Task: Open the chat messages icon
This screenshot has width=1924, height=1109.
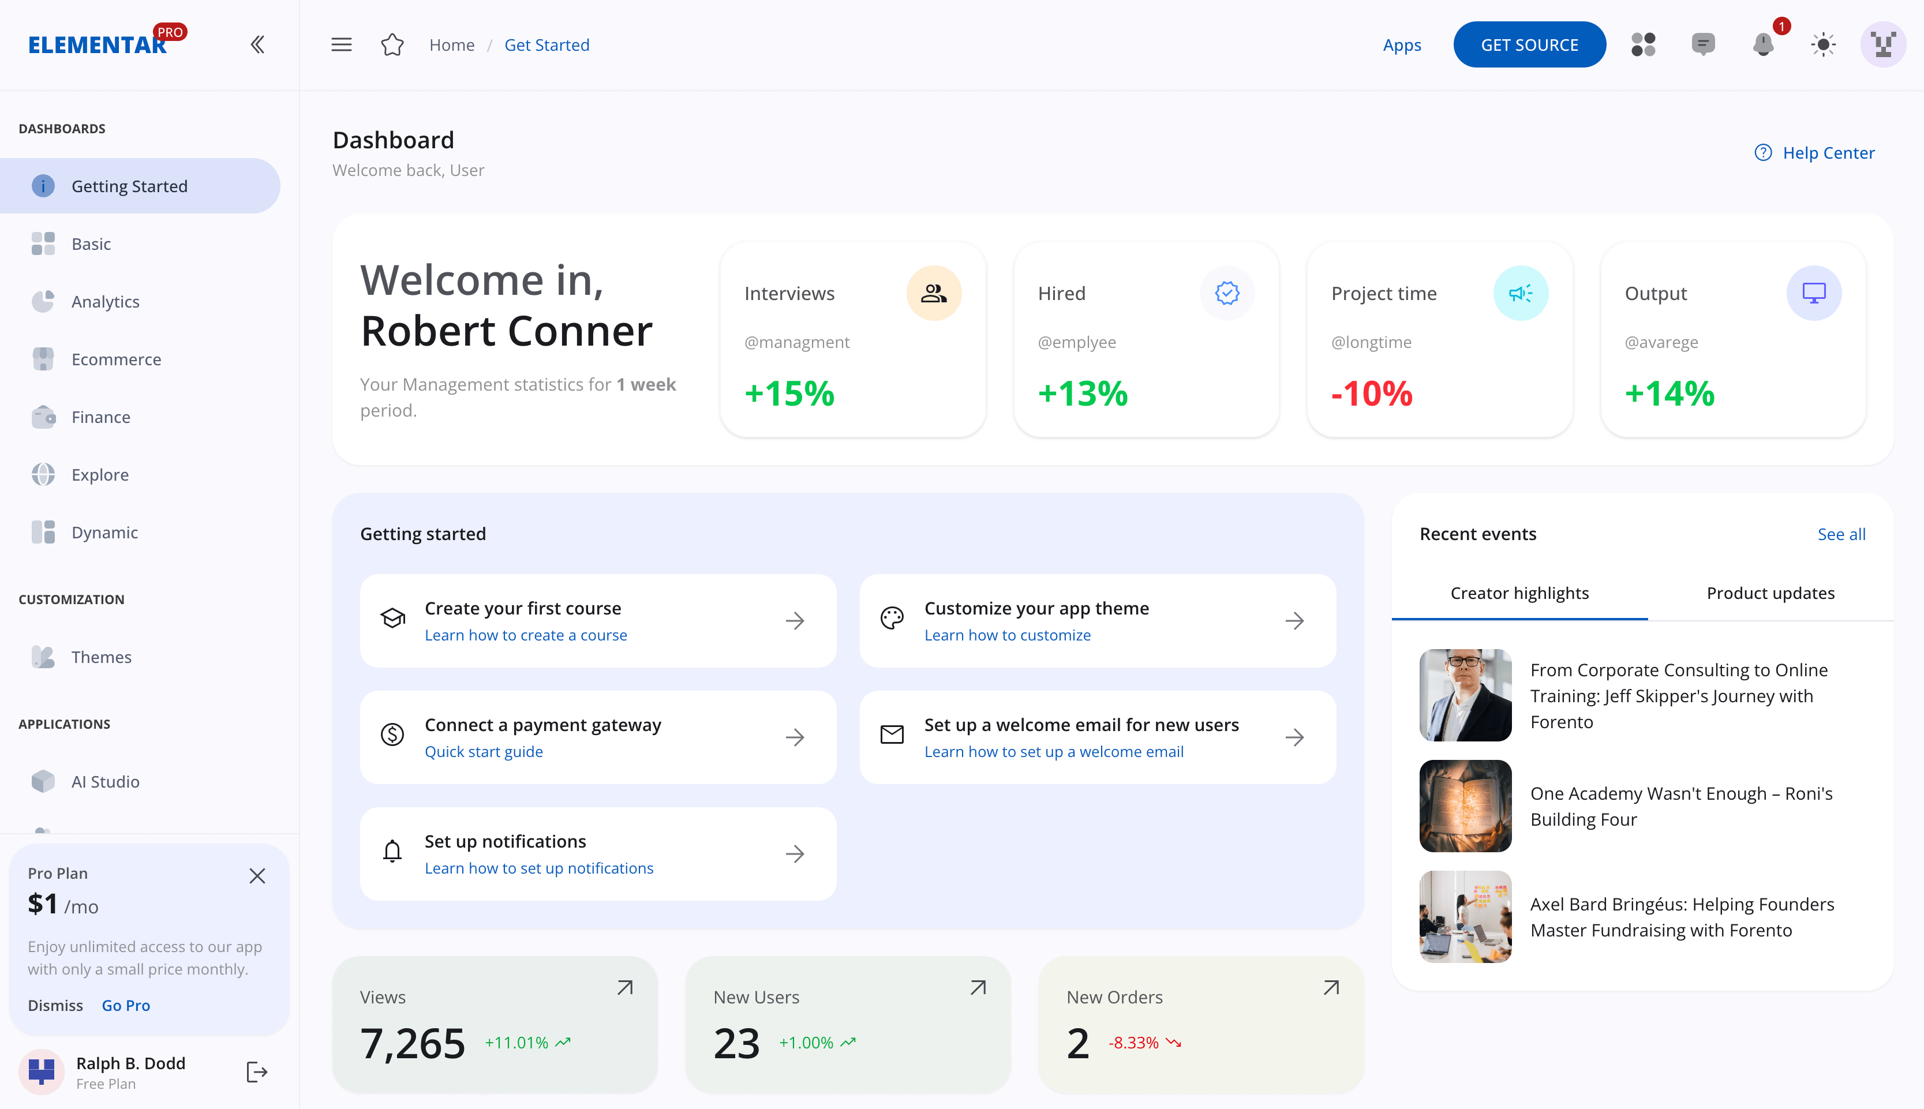Action: click(1704, 45)
